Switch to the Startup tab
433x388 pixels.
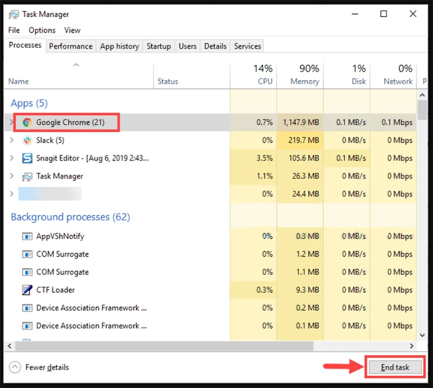(159, 47)
